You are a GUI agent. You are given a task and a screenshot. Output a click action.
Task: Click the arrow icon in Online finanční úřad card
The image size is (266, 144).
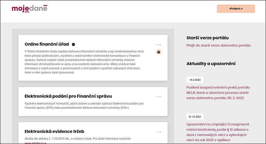point(159,45)
